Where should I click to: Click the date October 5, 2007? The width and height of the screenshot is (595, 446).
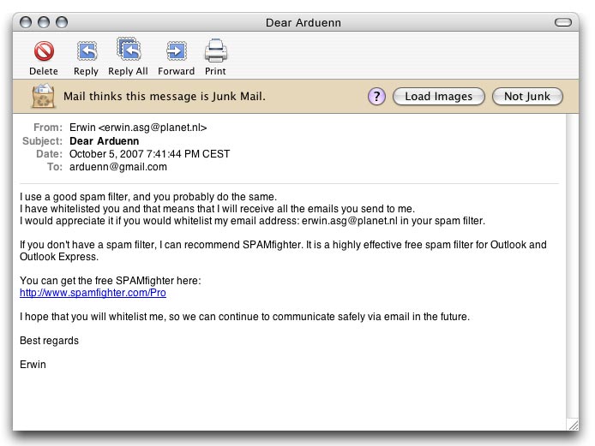[106, 154]
